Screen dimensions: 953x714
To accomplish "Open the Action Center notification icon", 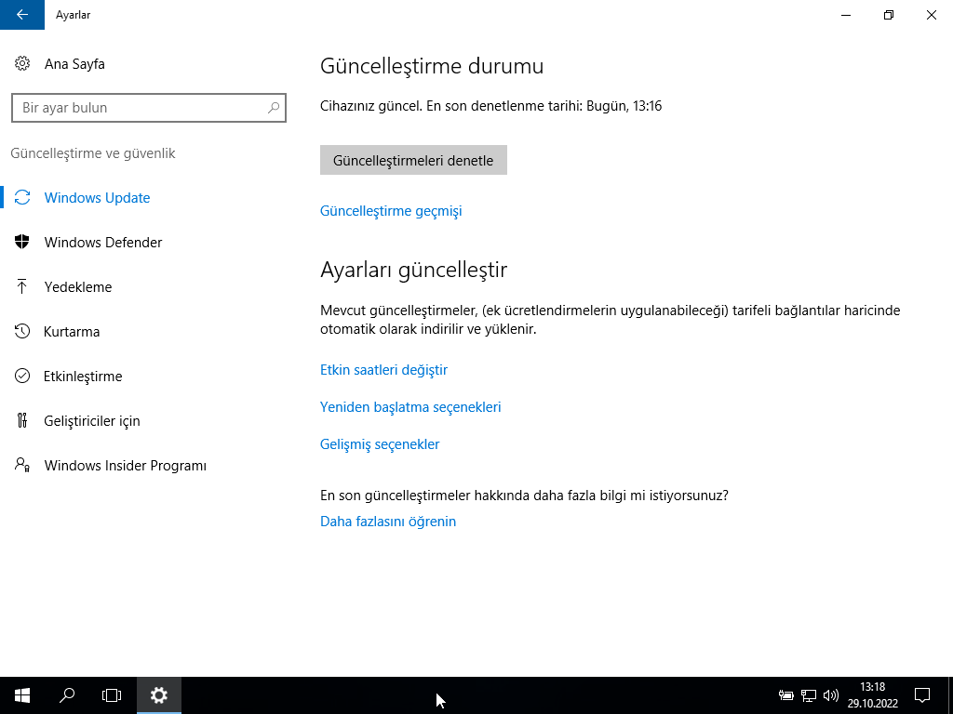I will pos(922,695).
